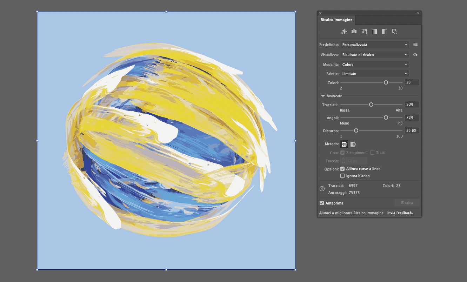Enable the Ignora bianco checkbox
Screen dimensions: 467x282
342,176
